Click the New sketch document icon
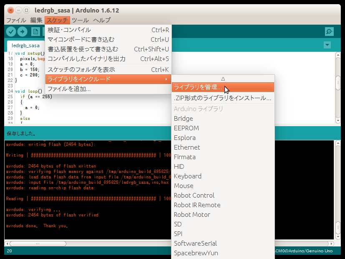 (35, 32)
